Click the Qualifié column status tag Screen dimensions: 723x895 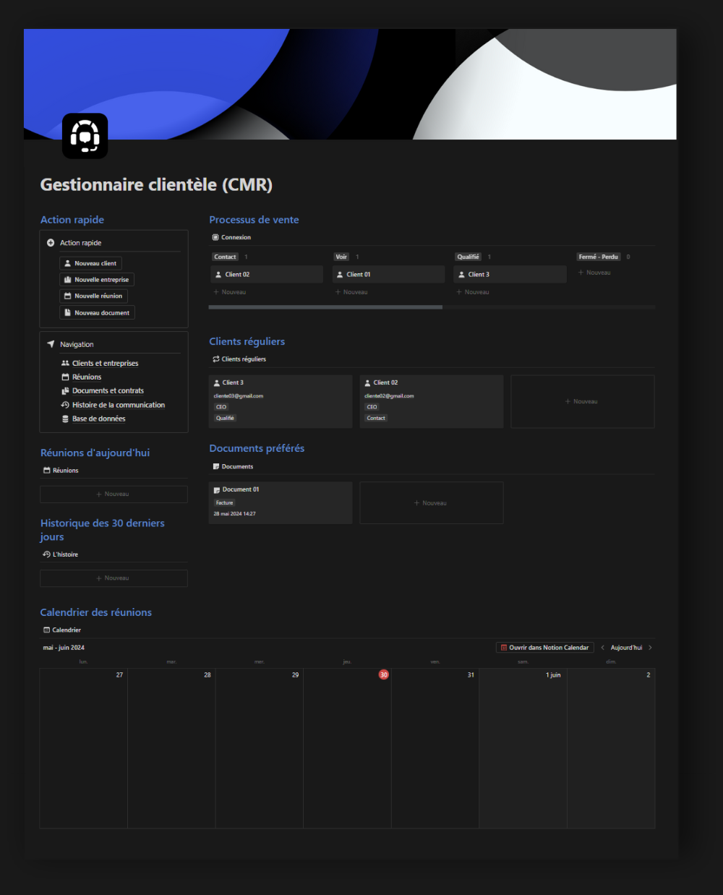tap(469, 257)
